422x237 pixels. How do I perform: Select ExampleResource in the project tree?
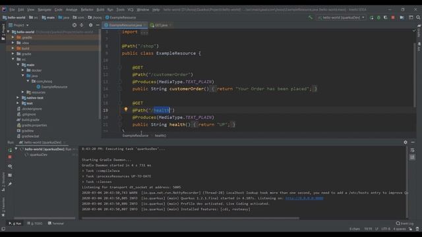pos(52,87)
